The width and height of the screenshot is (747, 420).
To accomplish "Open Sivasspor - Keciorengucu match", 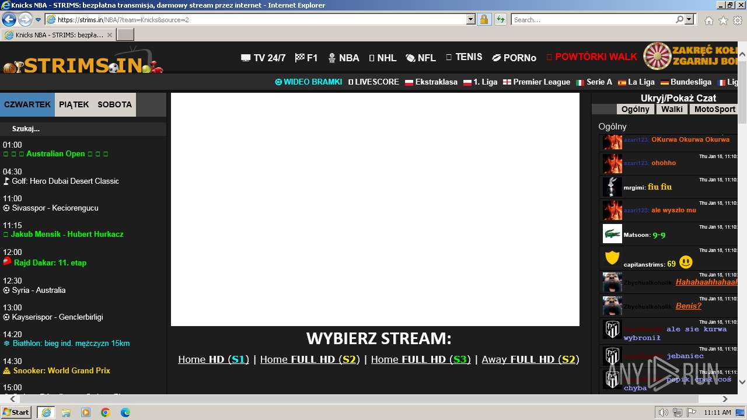I will 51,208.
